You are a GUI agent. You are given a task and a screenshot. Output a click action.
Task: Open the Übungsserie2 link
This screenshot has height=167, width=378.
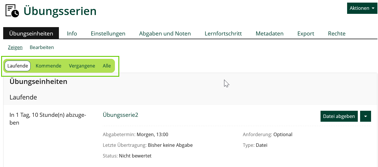(120, 115)
